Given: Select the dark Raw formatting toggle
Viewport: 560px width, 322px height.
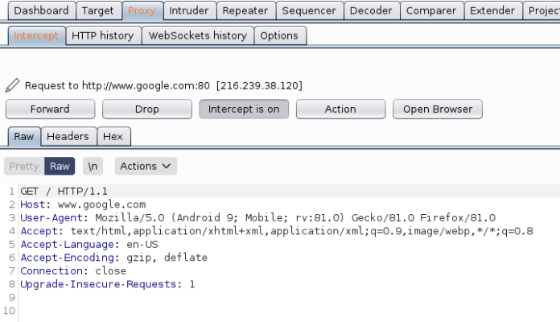Looking at the screenshot, I should point(60,166).
